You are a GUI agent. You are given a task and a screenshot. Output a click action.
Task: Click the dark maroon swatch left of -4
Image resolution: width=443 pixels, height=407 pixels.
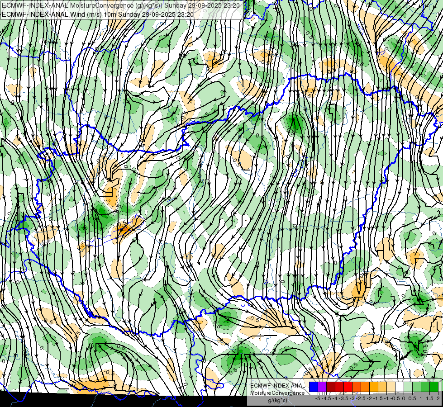click(x=331, y=387)
